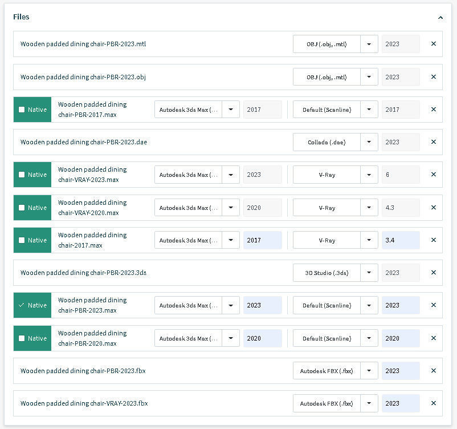
Task: Click X on the PBR-2023.3ds row
Action: [x=433, y=273]
